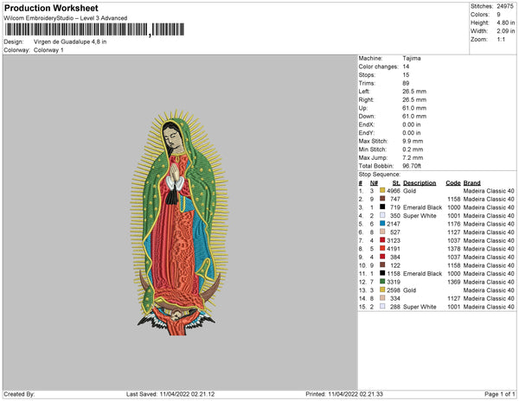Click the 'Production Worksheet' title
The width and height of the screenshot is (519, 401).
[x=51, y=8]
